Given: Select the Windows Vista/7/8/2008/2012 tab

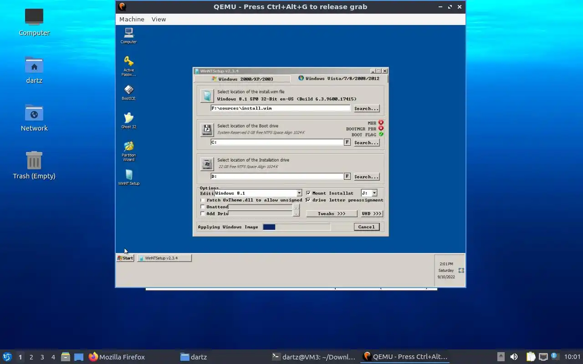Looking at the screenshot, I should point(339,78).
